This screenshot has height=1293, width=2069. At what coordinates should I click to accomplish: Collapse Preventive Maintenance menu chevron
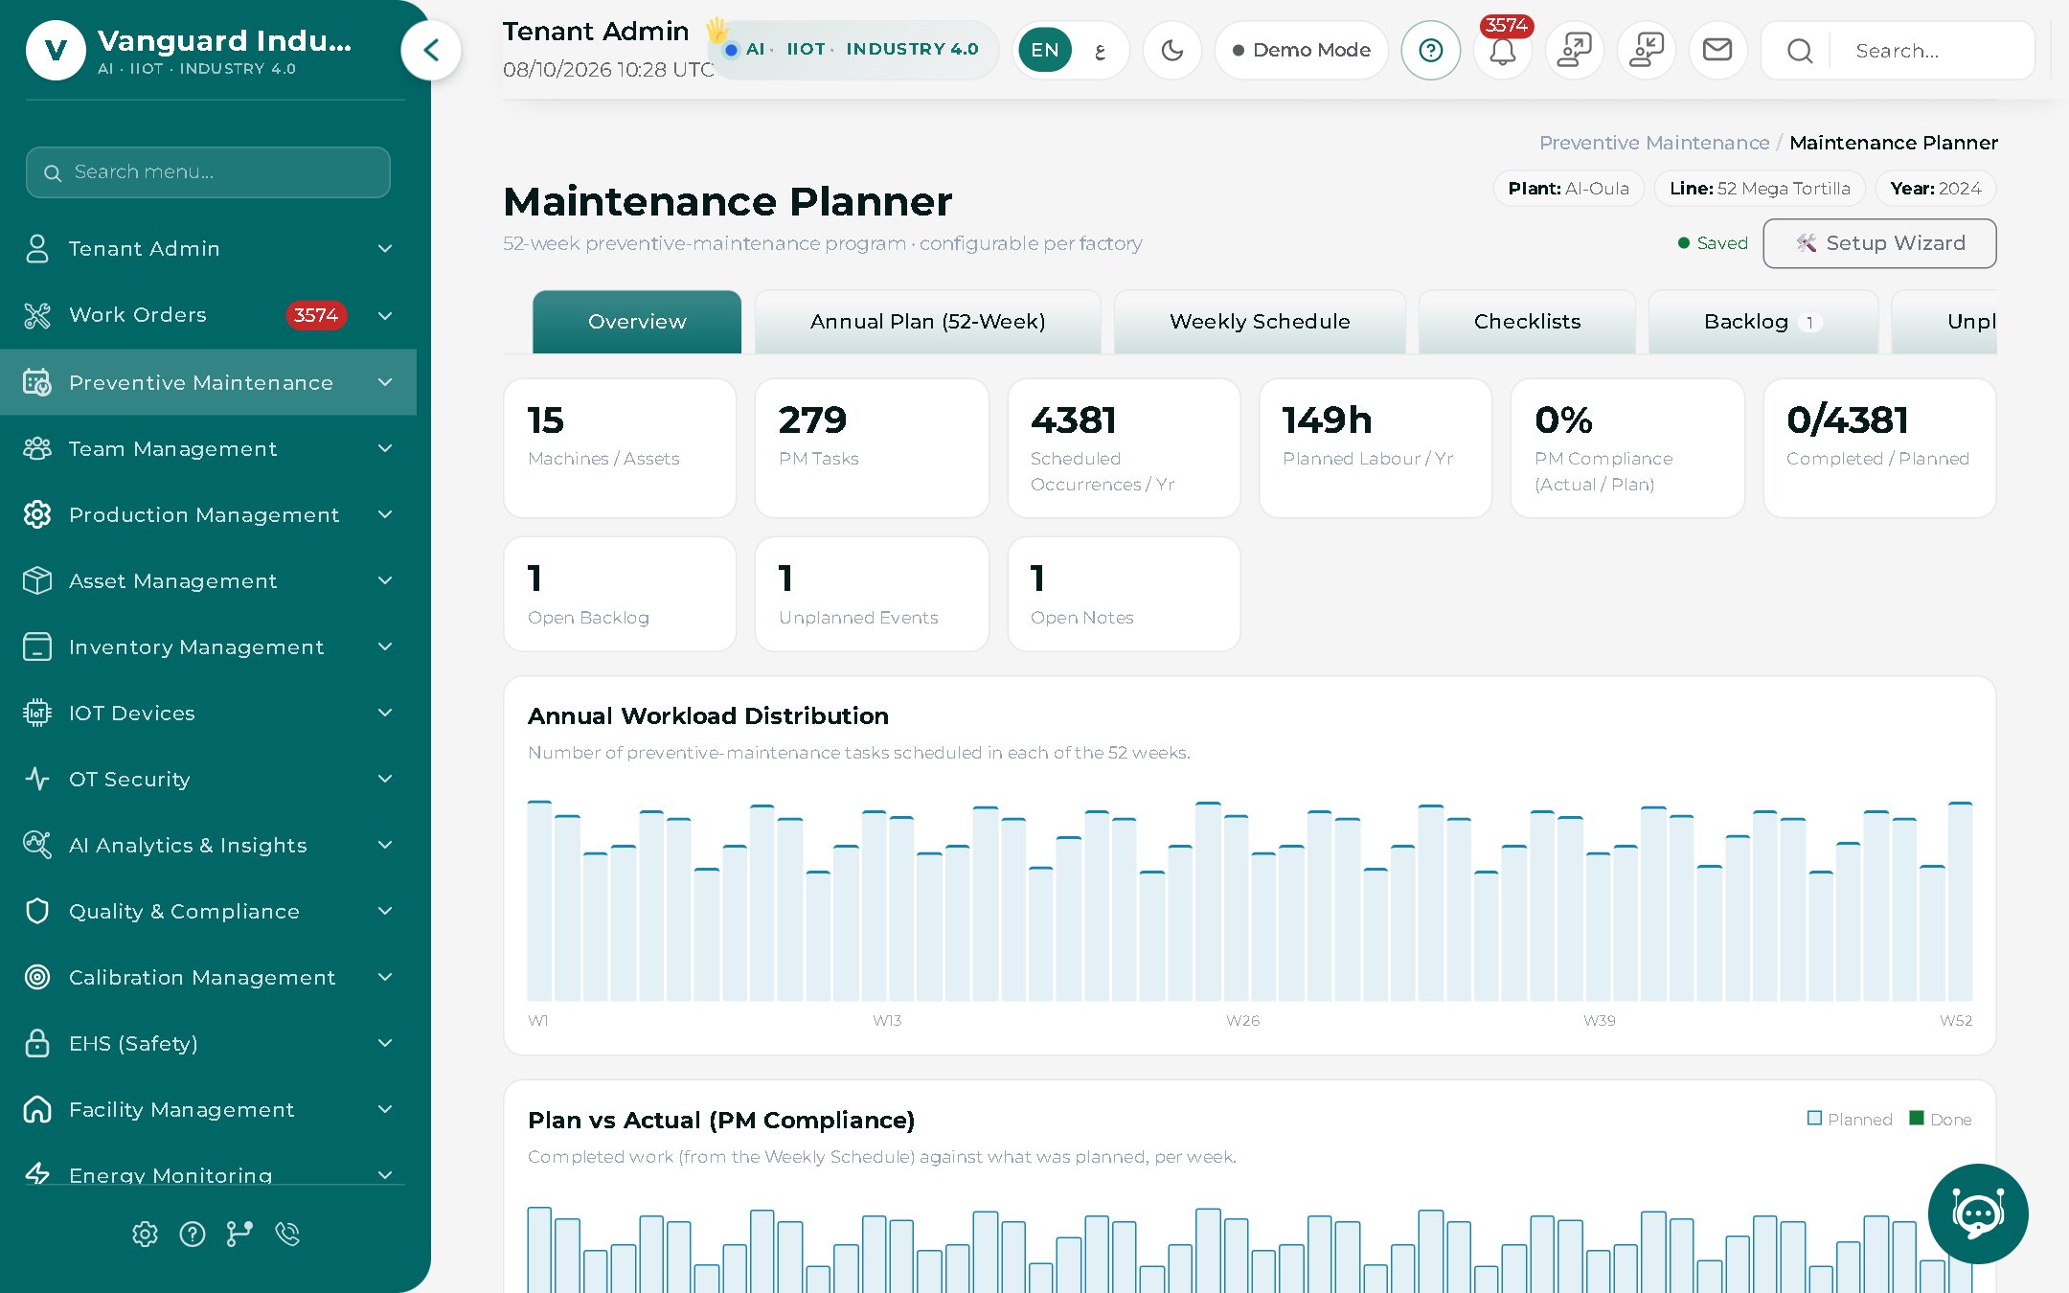[x=385, y=382]
